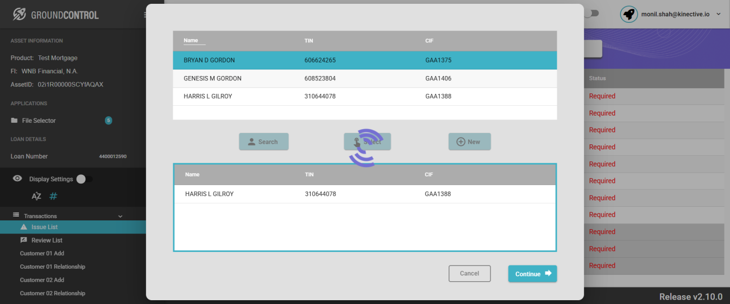730x304 pixels.
Task: Click the TIN header in upper table
Action: click(309, 41)
